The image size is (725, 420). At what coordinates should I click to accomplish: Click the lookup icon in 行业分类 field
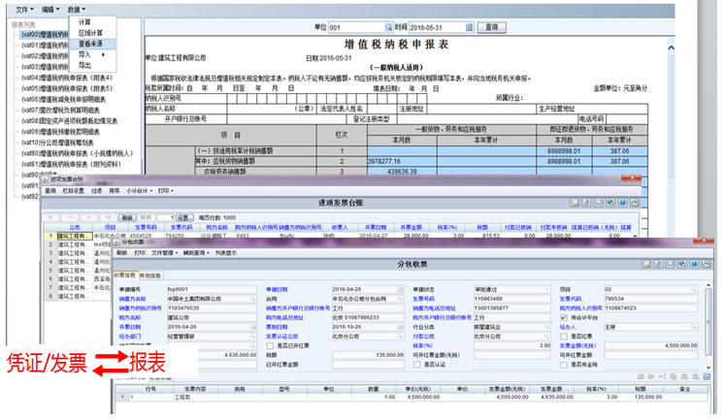[546, 327]
